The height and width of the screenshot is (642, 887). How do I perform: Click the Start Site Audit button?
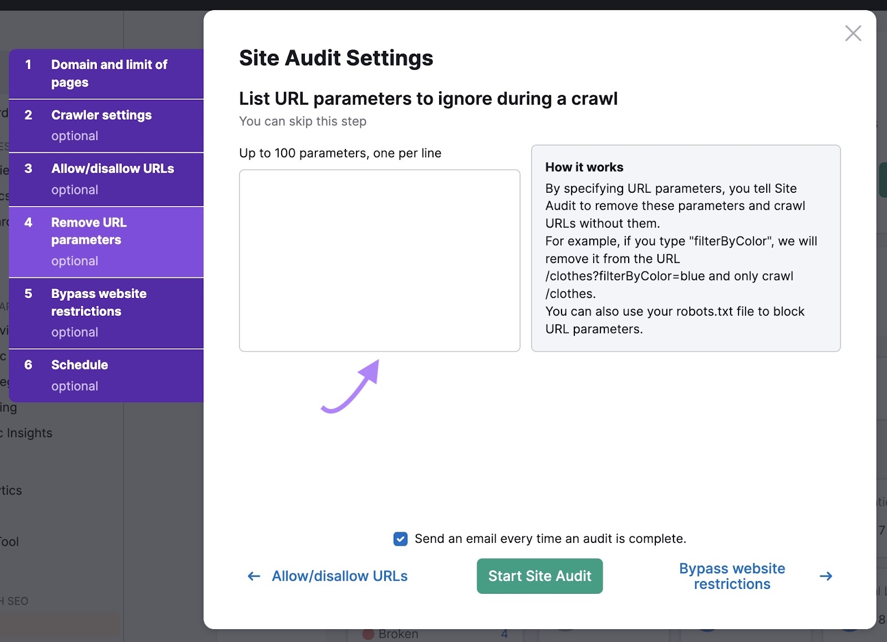click(539, 576)
